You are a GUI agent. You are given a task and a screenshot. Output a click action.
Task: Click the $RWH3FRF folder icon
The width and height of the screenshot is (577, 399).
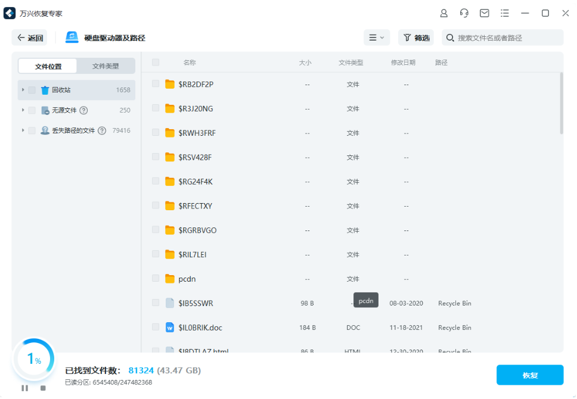170,133
